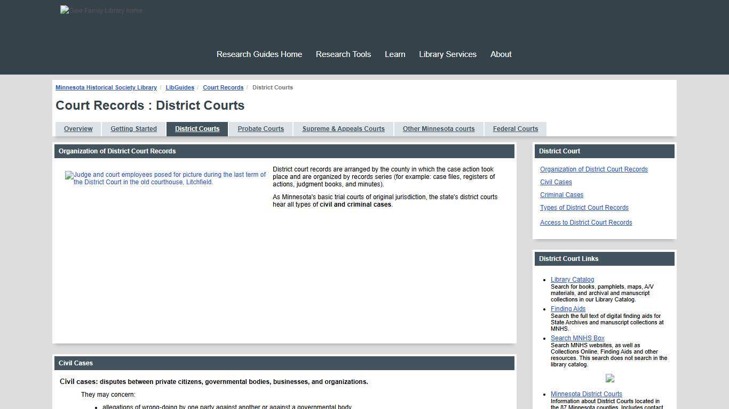This screenshot has height=409, width=729.
Task: Click the Gale Family Library home logo
Action: [101, 10]
